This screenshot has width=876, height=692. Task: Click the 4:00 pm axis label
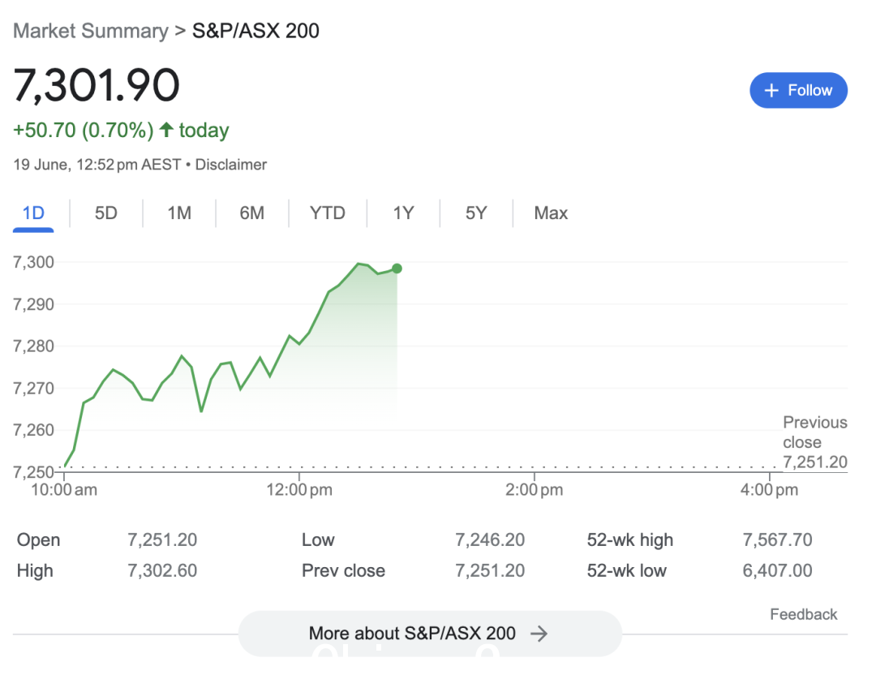tap(769, 490)
